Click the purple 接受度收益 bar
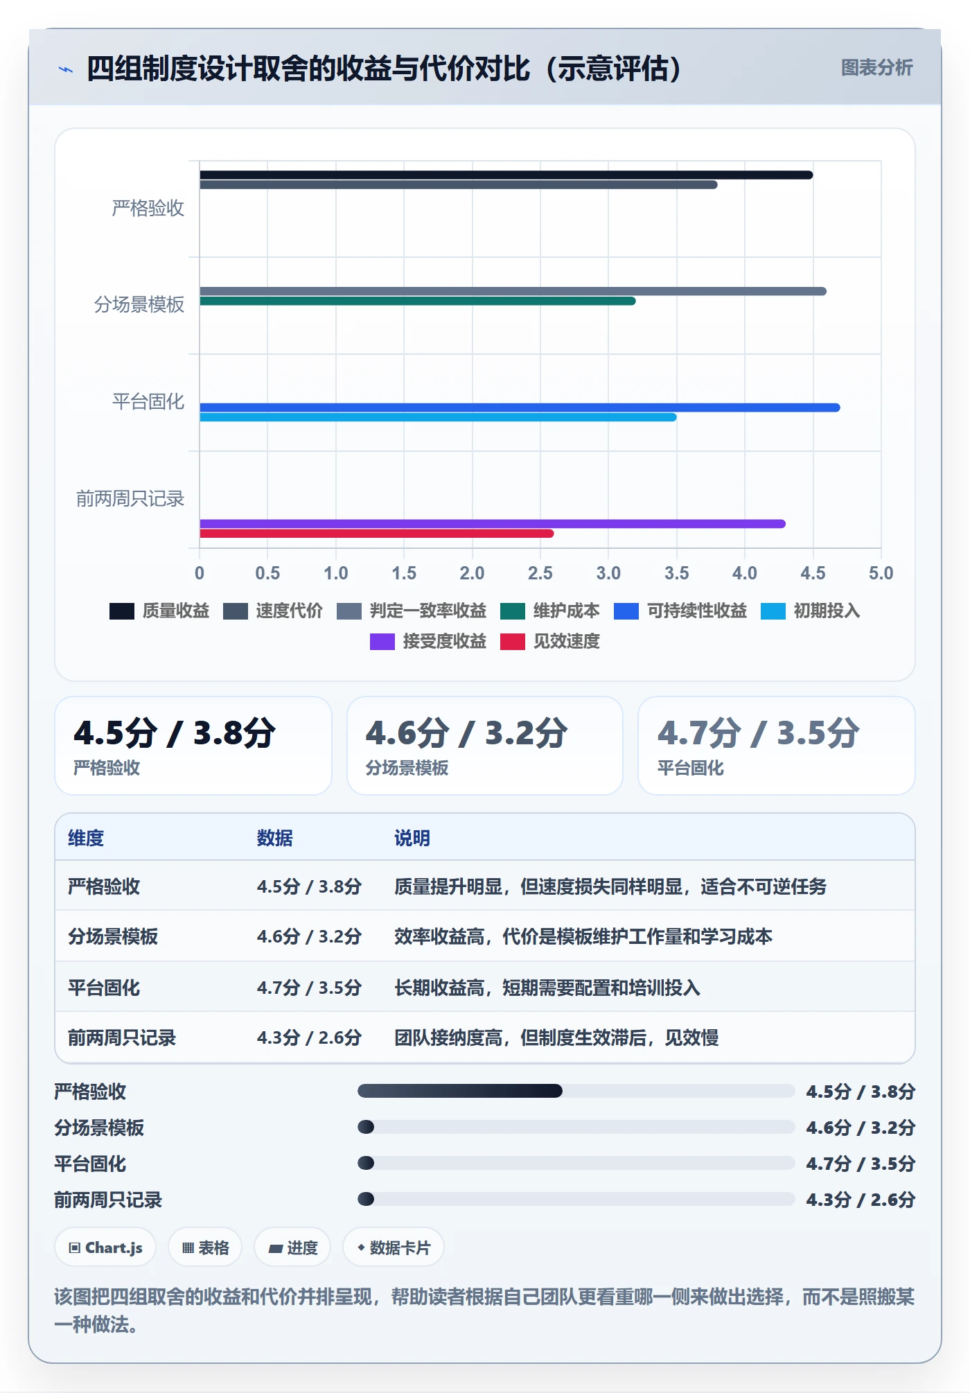Viewport: 970px width, 1393px height. coord(493,524)
